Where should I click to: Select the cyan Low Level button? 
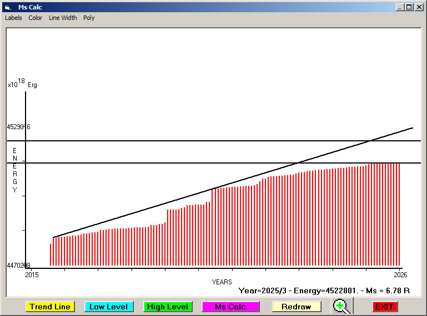click(108, 307)
